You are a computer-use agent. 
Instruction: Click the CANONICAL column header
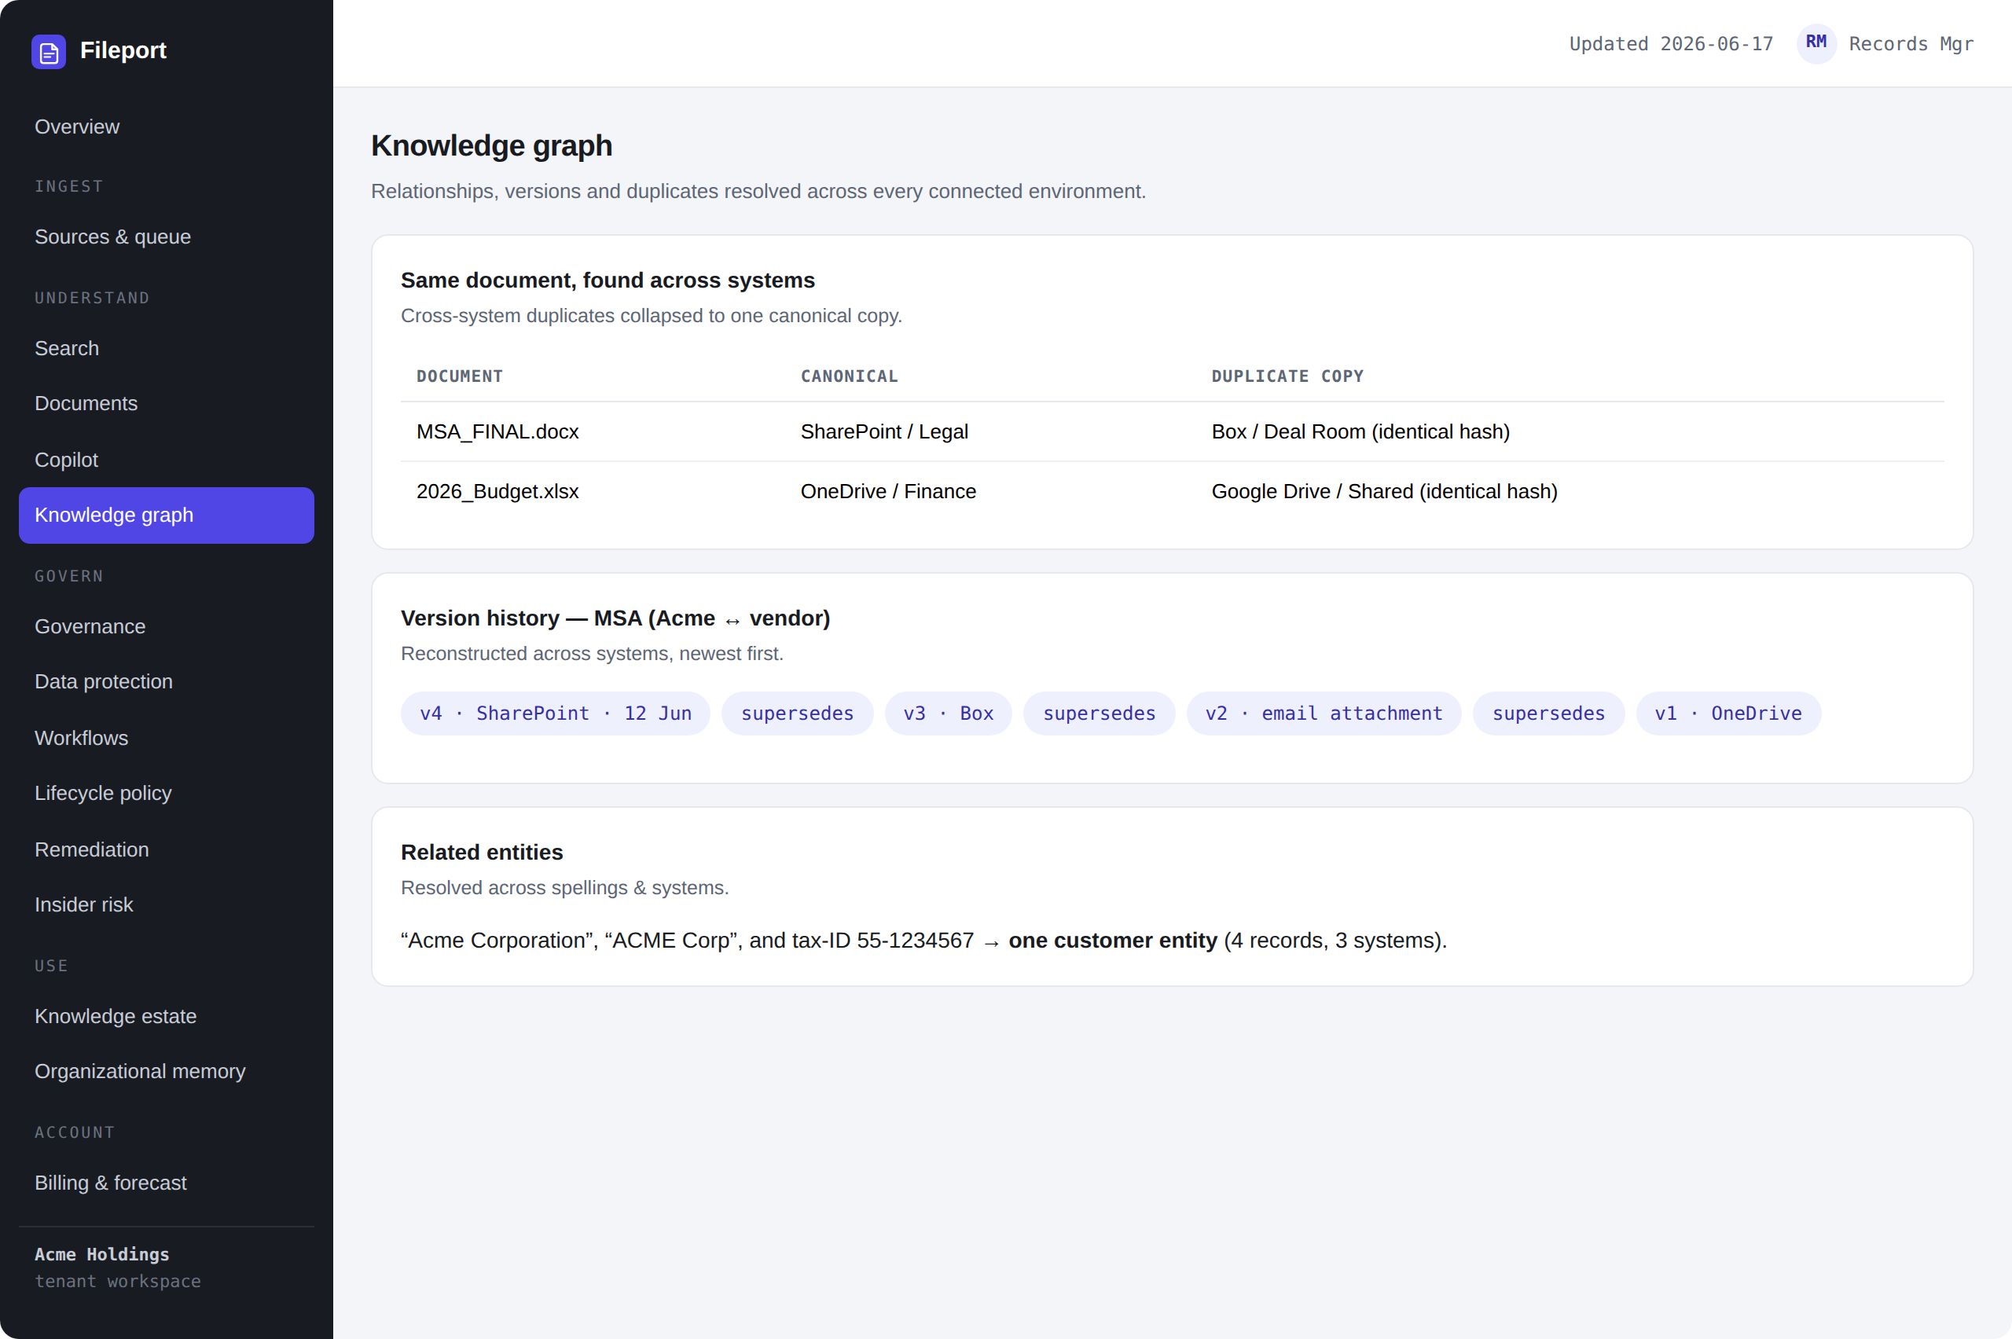coord(849,376)
